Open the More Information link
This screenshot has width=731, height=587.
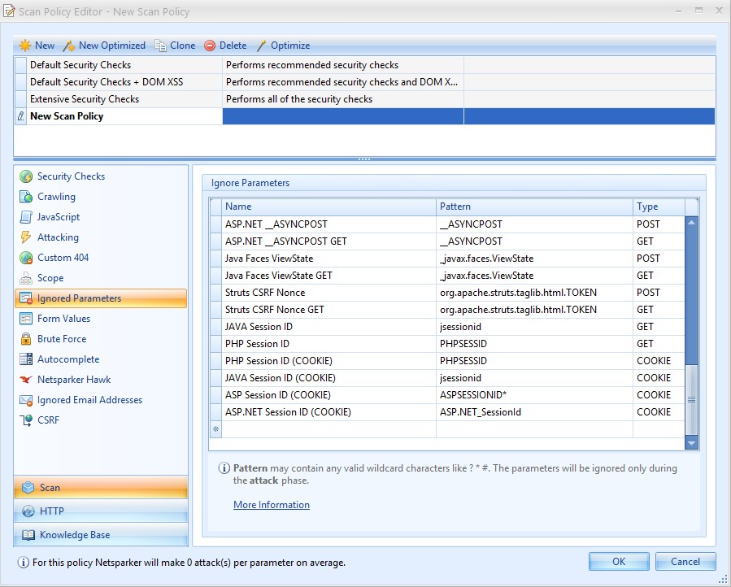coord(271,505)
